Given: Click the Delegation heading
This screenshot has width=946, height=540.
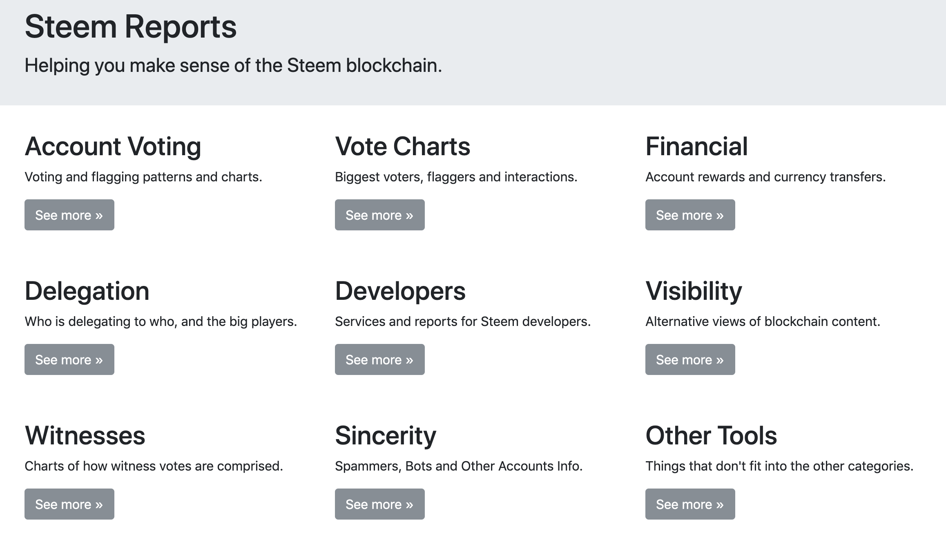Looking at the screenshot, I should pyautogui.click(x=87, y=291).
